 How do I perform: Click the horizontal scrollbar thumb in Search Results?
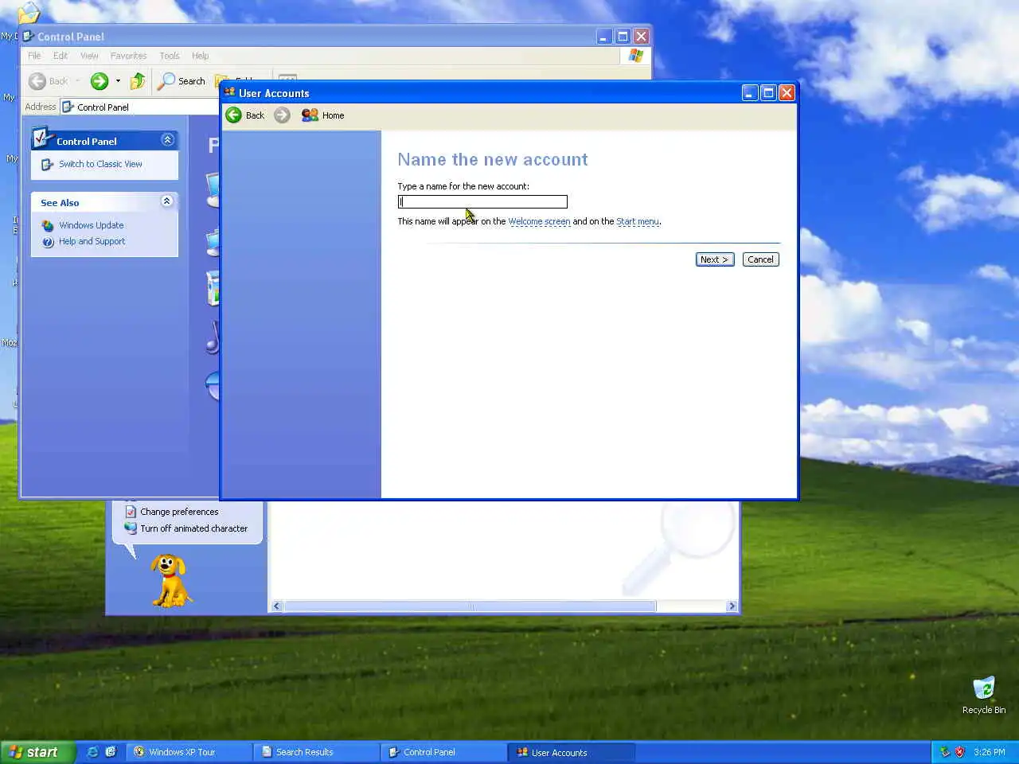[470, 606]
